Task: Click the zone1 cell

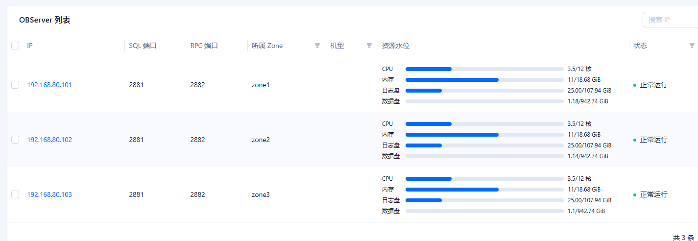Action: [x=261, y=85]
